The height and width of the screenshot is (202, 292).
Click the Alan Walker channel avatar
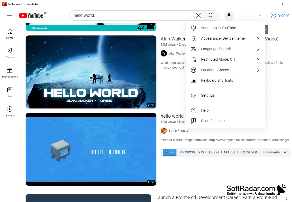[x=164, y=53]
